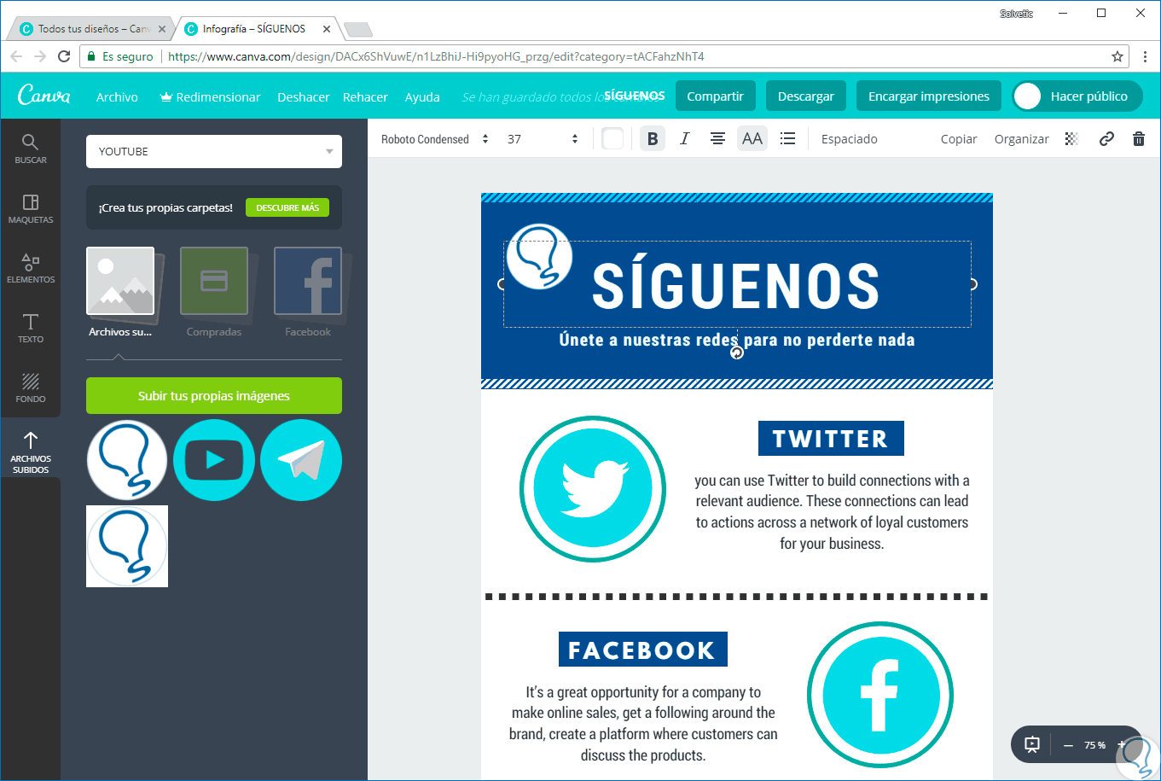Delete the selected element with trash icon
This screenshot has height=781, width=1161.
coord(1139,139)
